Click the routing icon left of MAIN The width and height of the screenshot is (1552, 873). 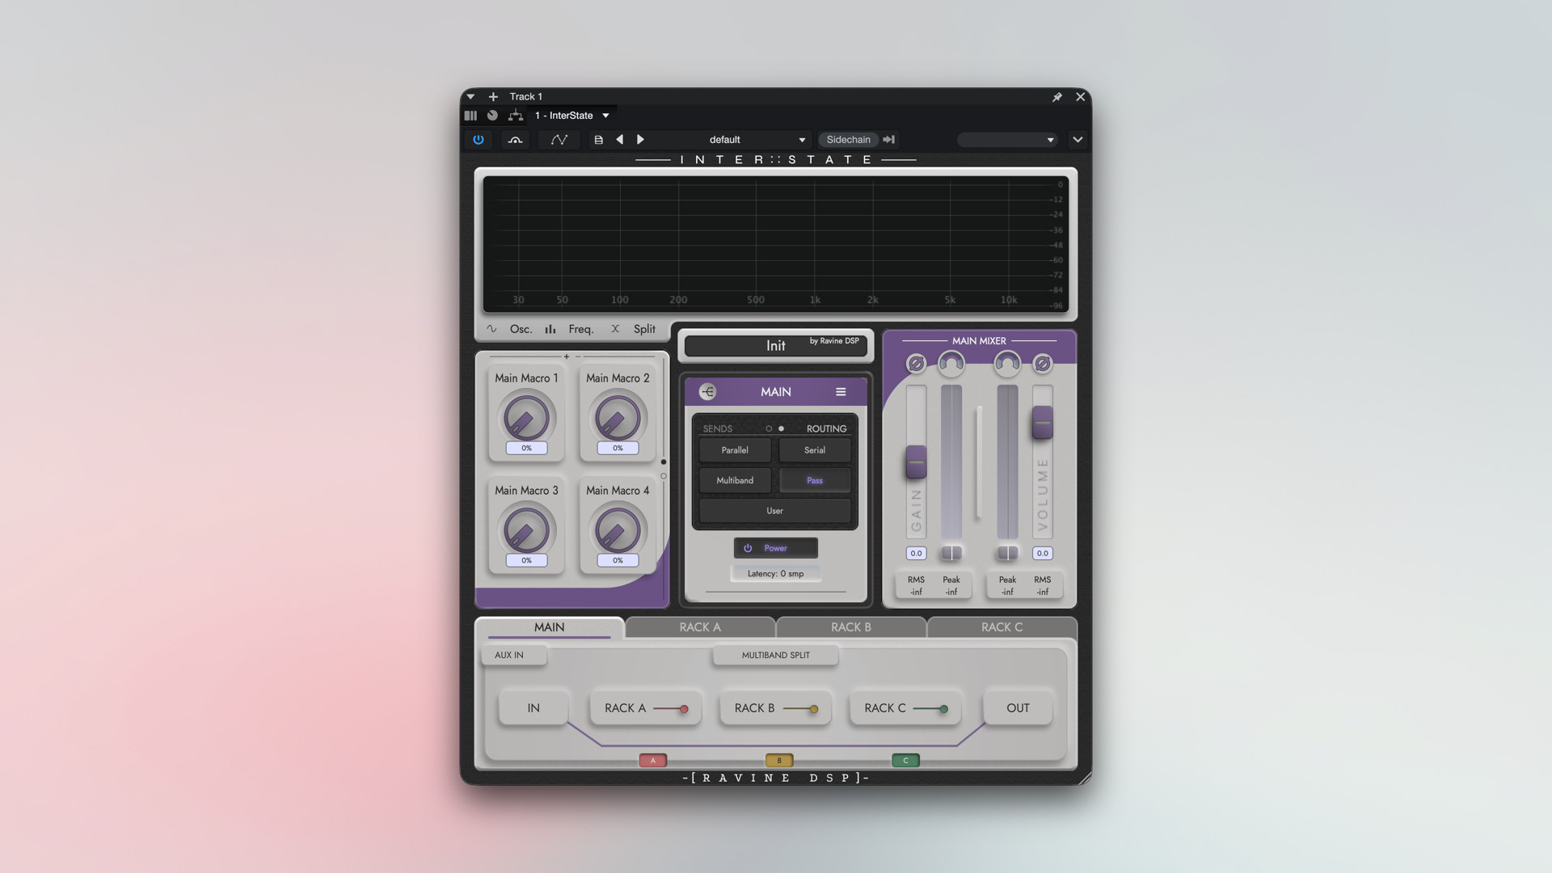707,392
